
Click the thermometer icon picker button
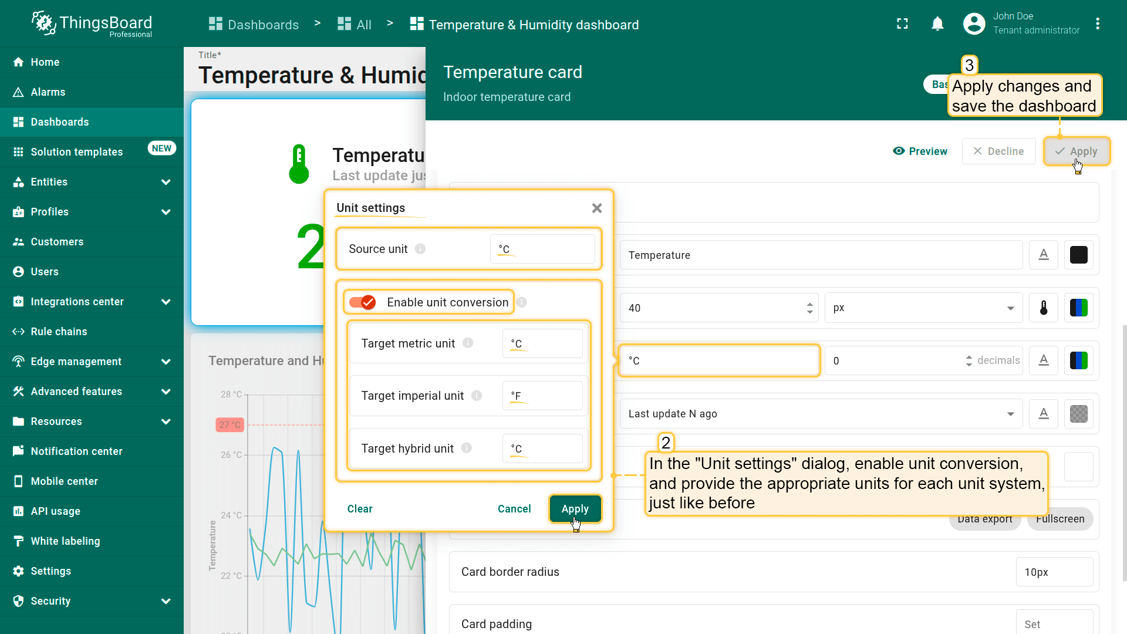[1043, 308]
